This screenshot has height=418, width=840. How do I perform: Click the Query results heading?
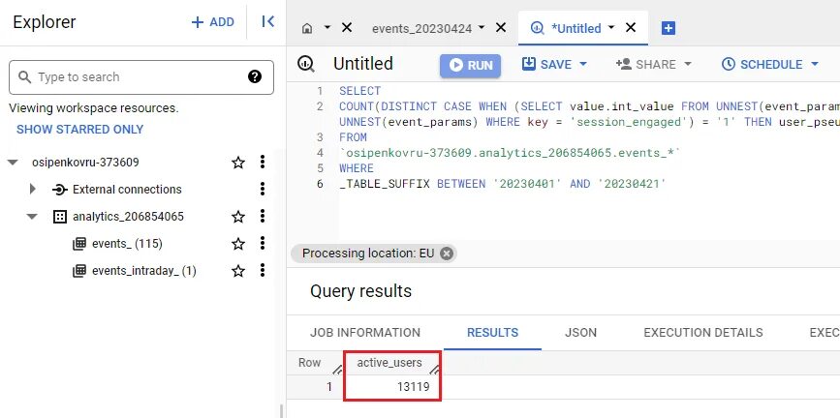(x=360, y=291)
